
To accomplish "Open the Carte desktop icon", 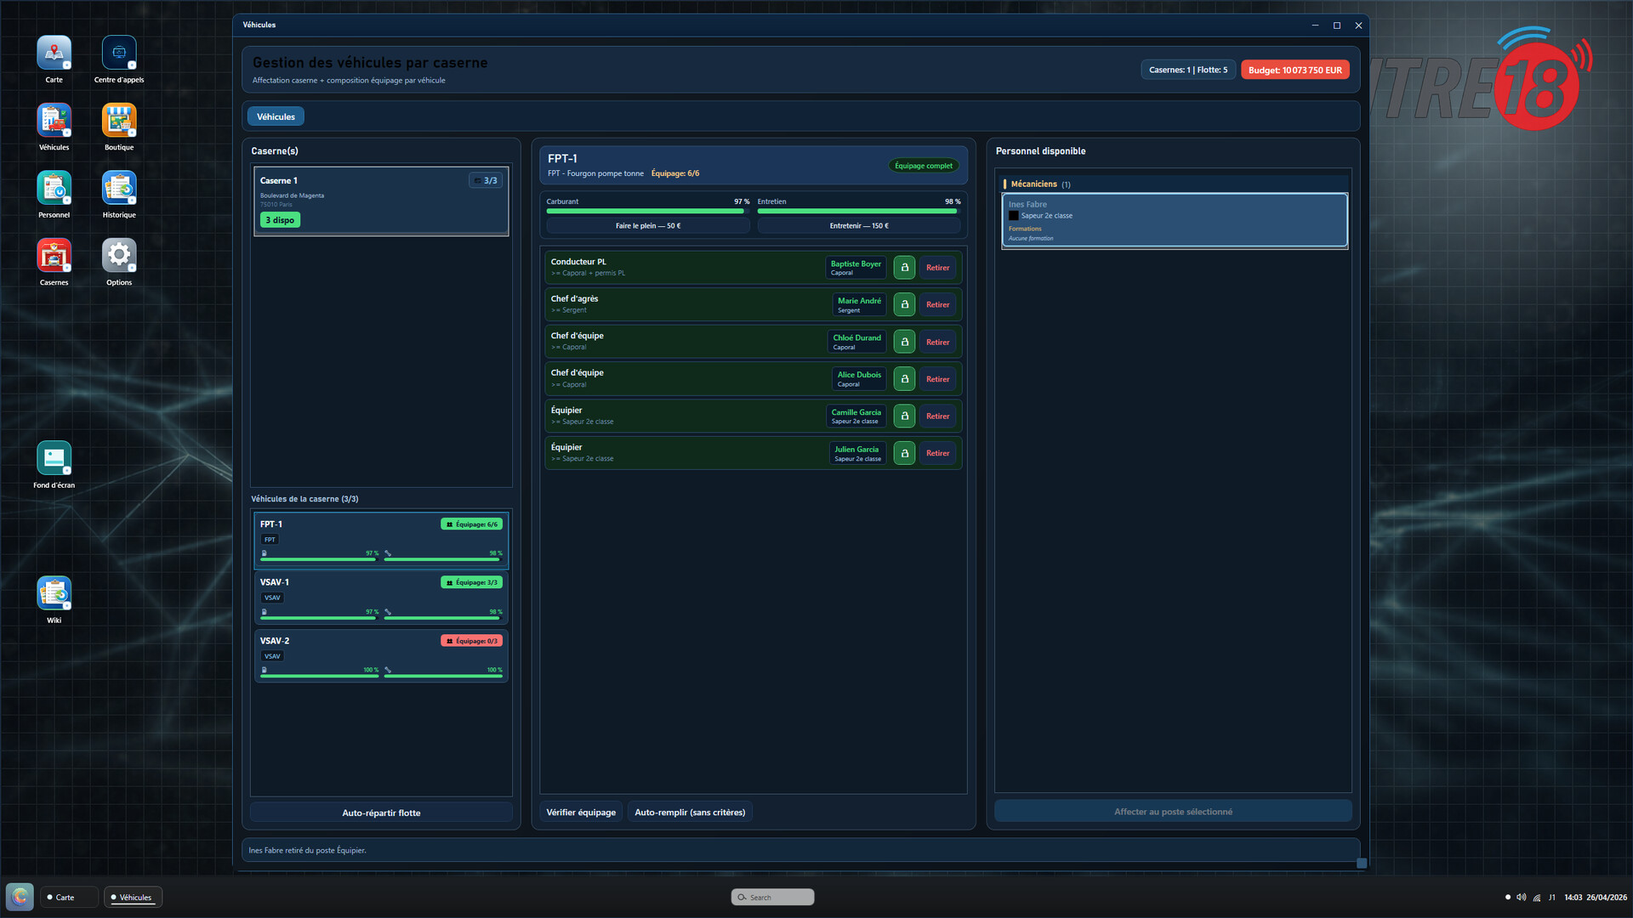I will (x=54, y=59).
